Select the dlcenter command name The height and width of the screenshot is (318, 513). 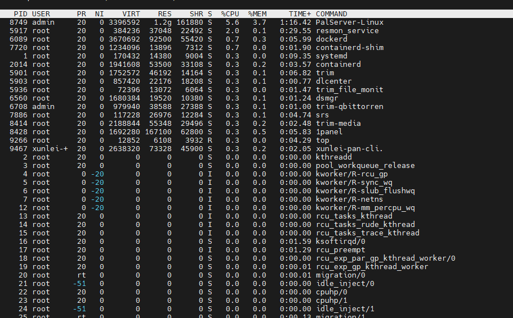coord(334,81)
